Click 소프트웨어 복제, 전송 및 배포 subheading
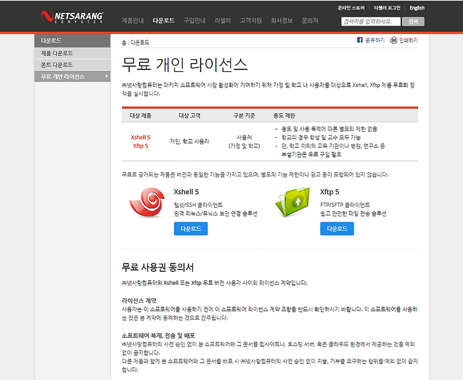The height and width of the screenshot is (380, 463). point(158,336)
